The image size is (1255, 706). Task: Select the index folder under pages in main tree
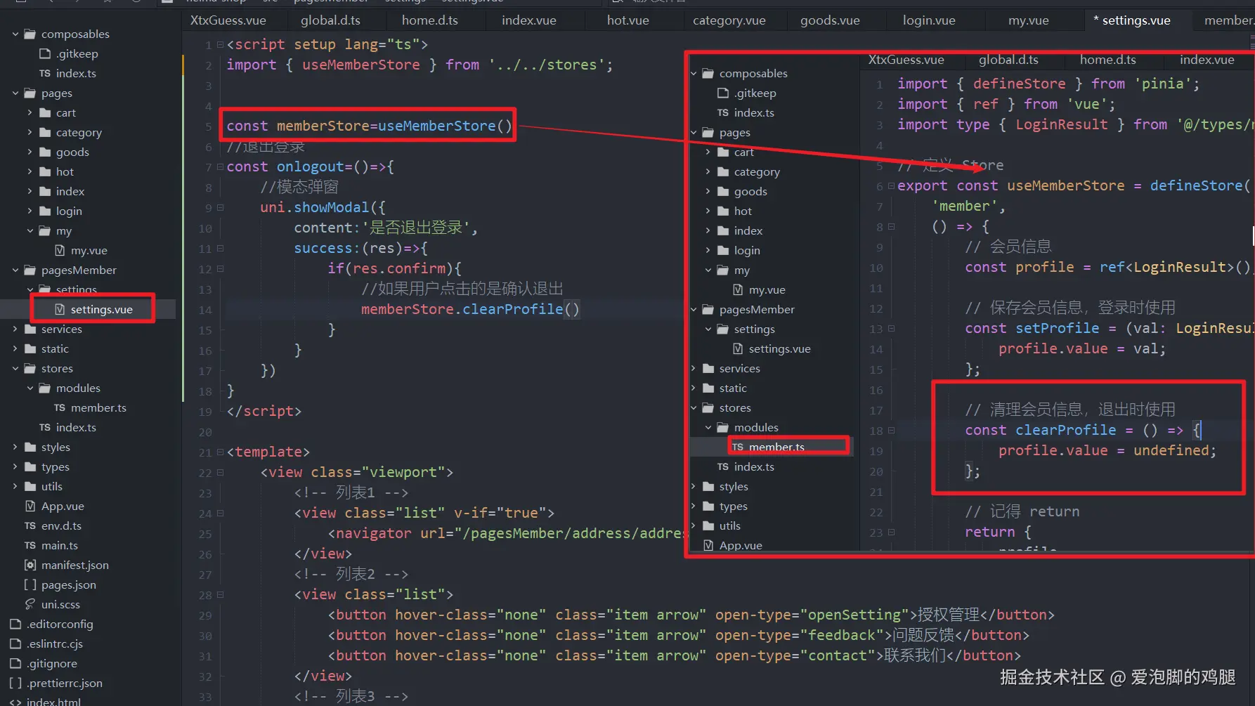70,191
